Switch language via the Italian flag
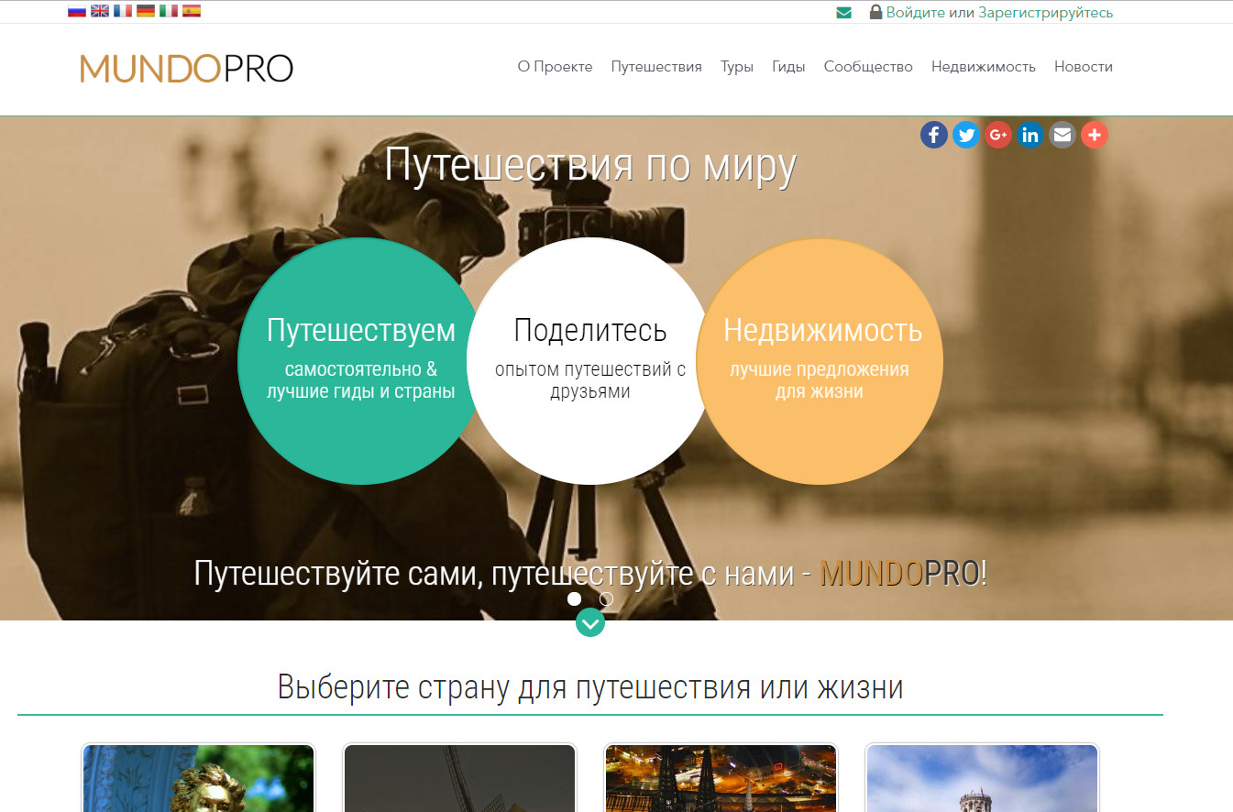 [169, 11]
